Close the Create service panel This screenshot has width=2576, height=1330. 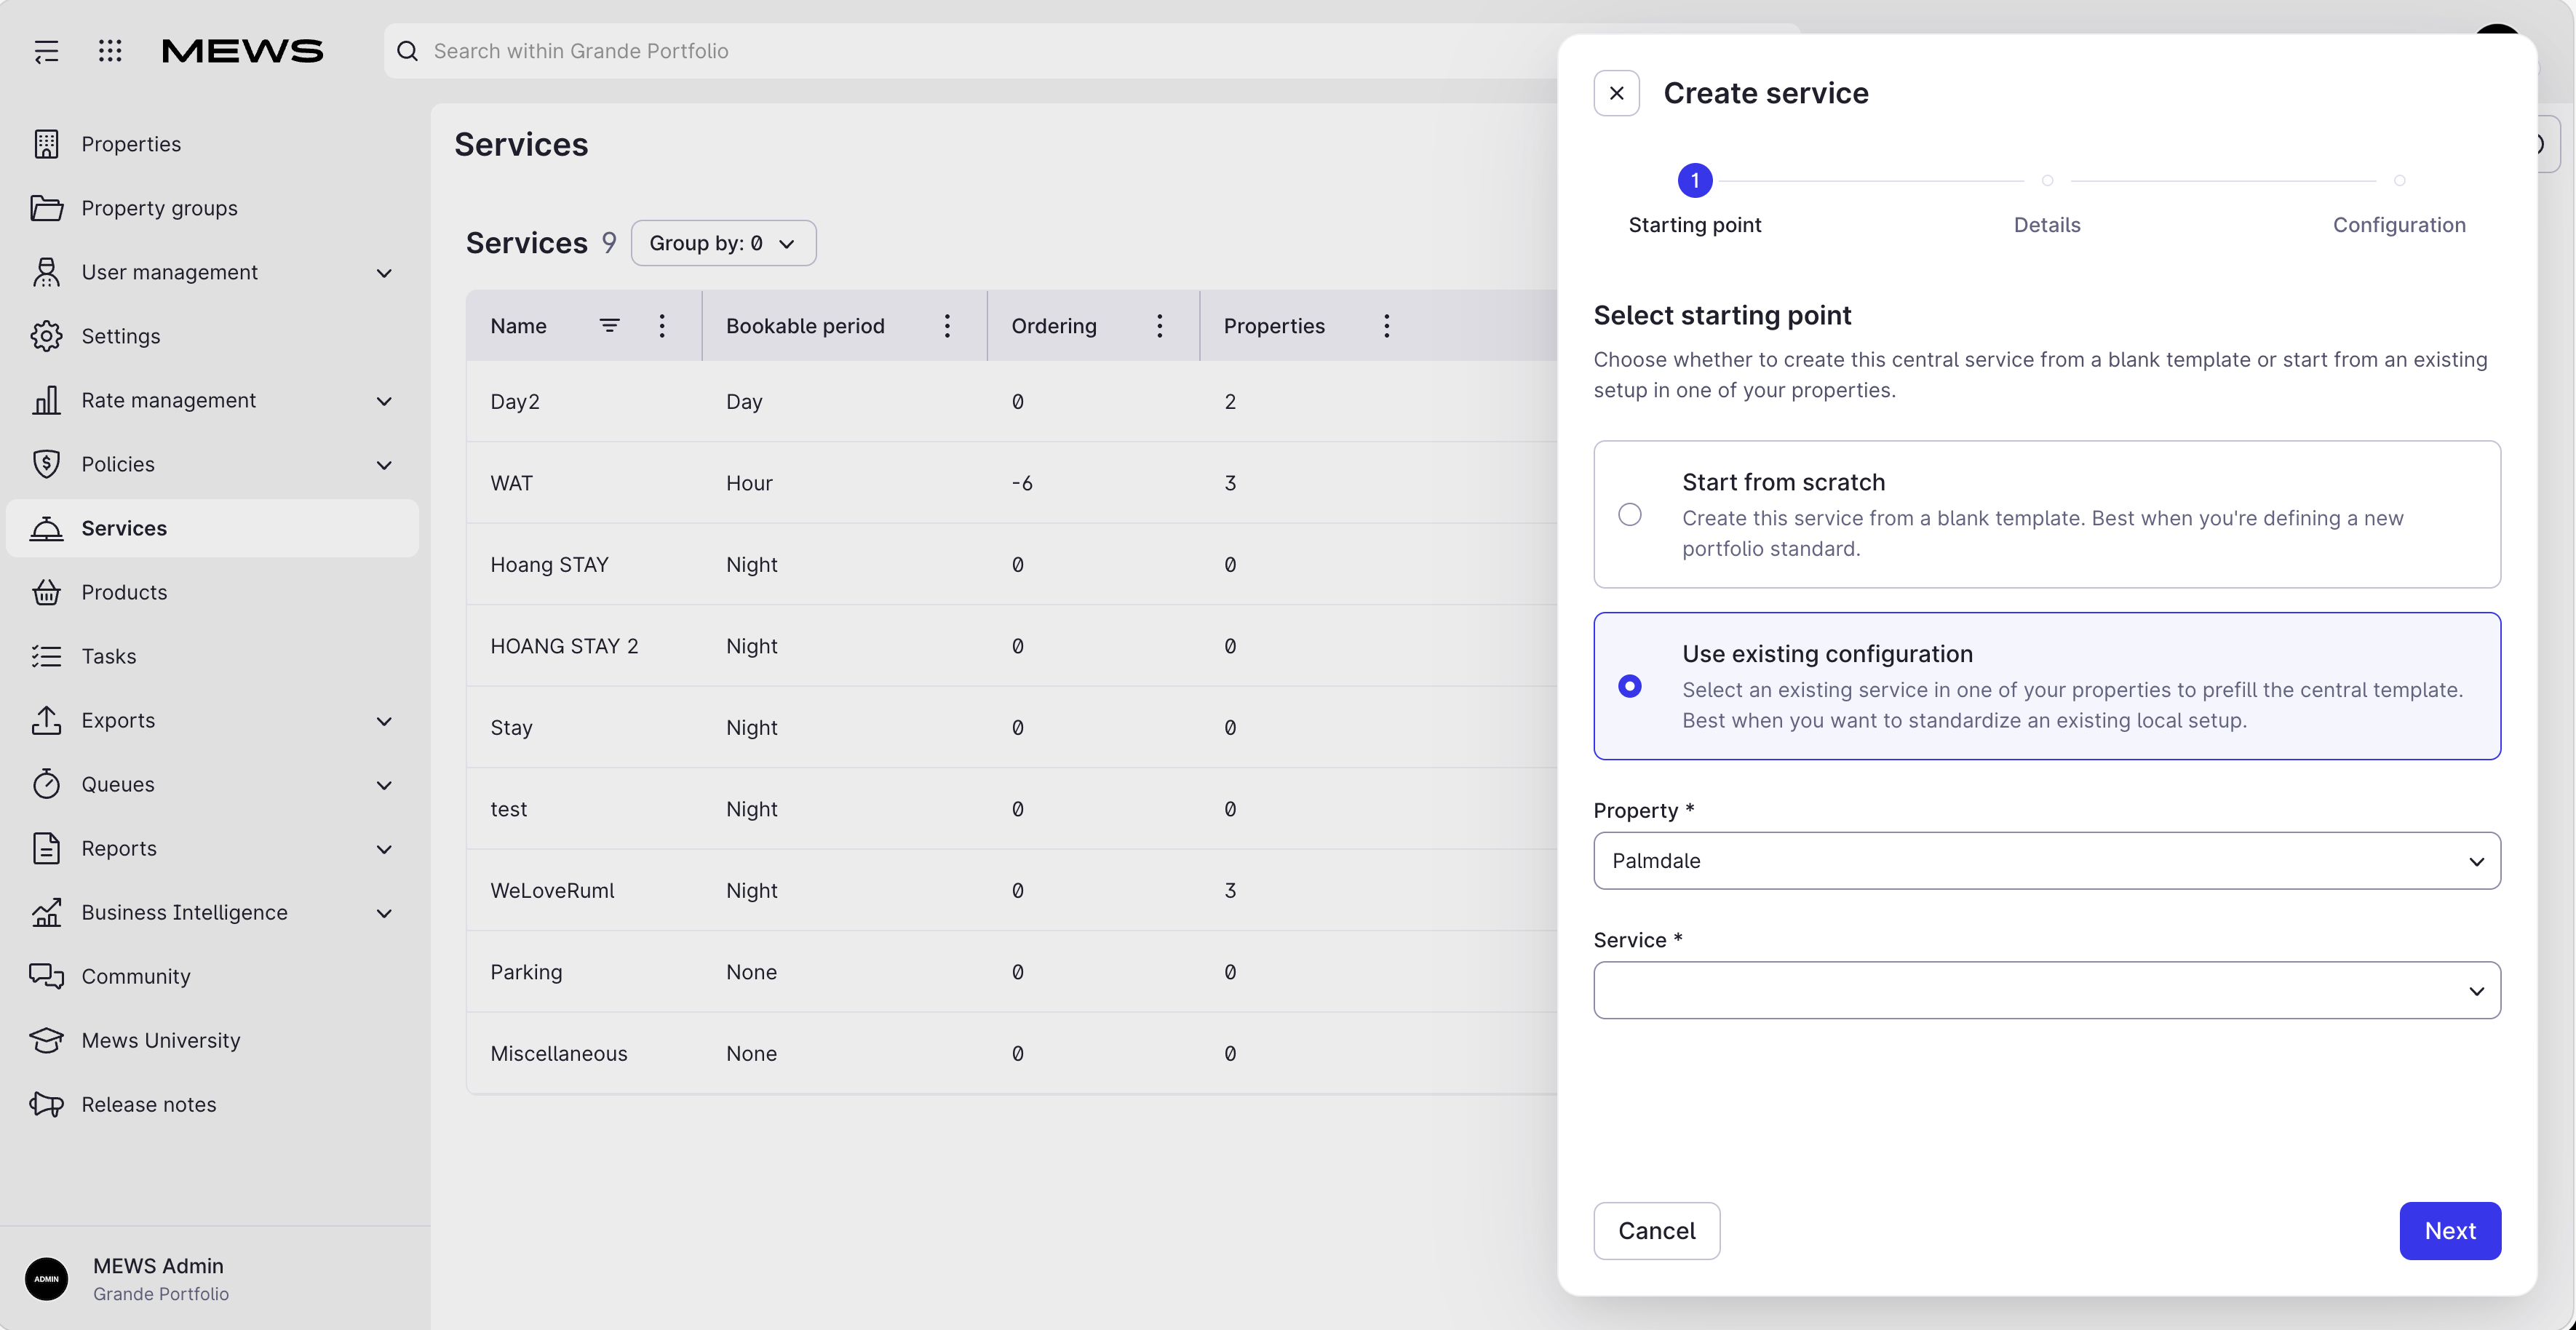(x=1616, y=93)
